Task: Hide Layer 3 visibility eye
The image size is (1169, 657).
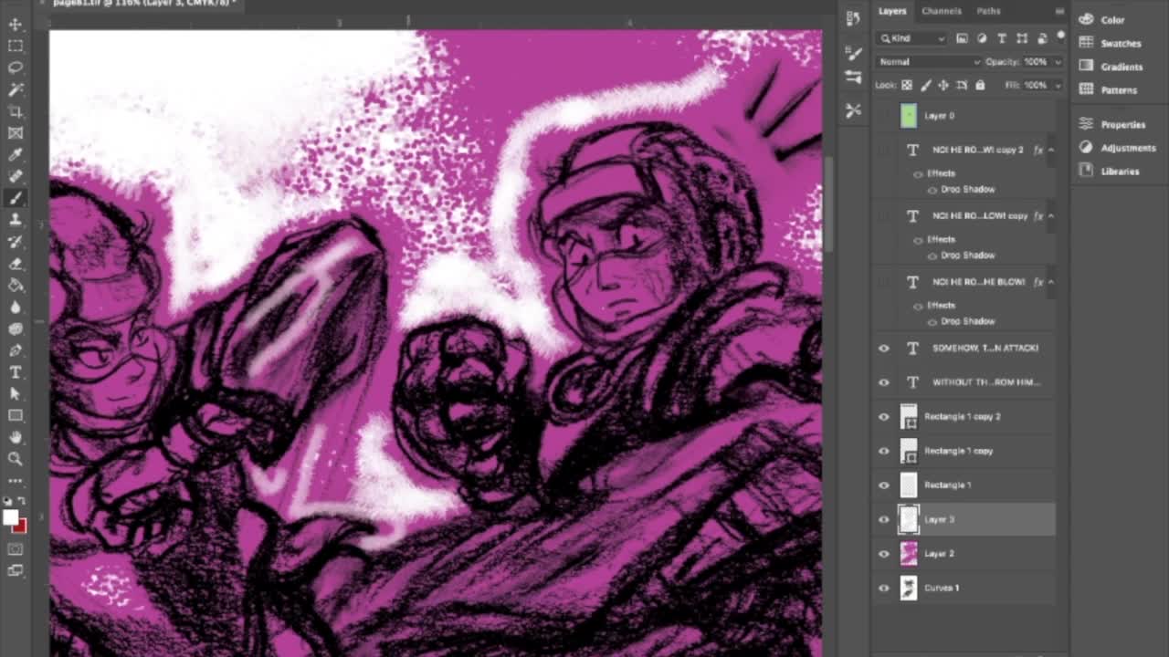Action: [883, 519]
